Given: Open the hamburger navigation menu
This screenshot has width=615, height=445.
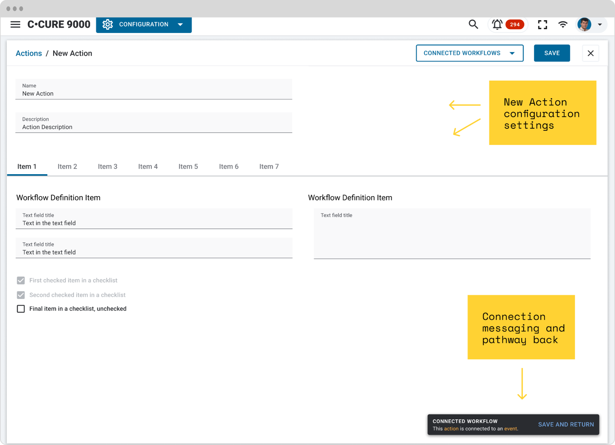Looking at the screenshot, I should tap(15, 24).
